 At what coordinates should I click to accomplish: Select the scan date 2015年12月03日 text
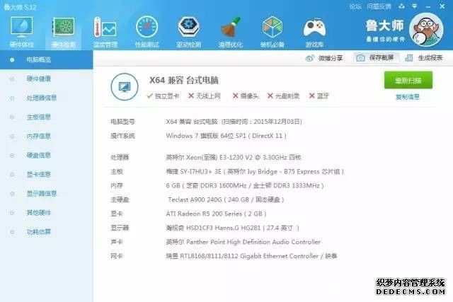tap(277, 122)
